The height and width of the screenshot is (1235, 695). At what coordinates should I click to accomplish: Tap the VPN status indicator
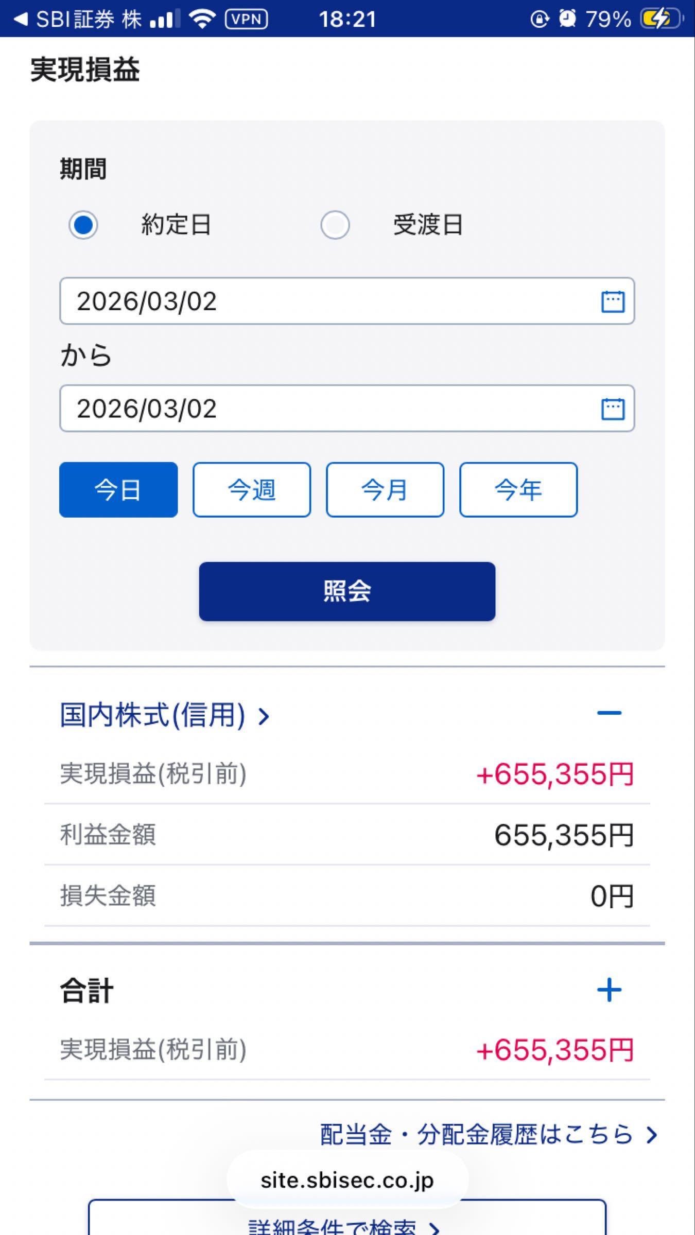(x=247, y=19)
